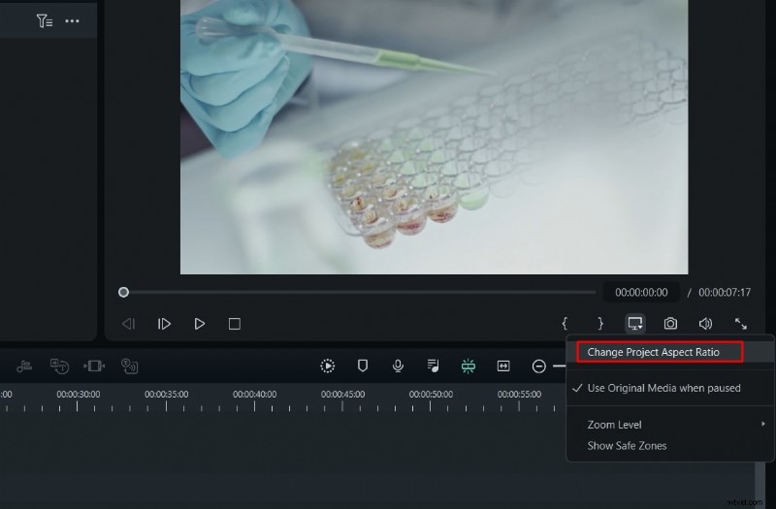The width and height of the screenshot is (776, 509).
Task: Set mark out point bracket
Action: (600, 324)
